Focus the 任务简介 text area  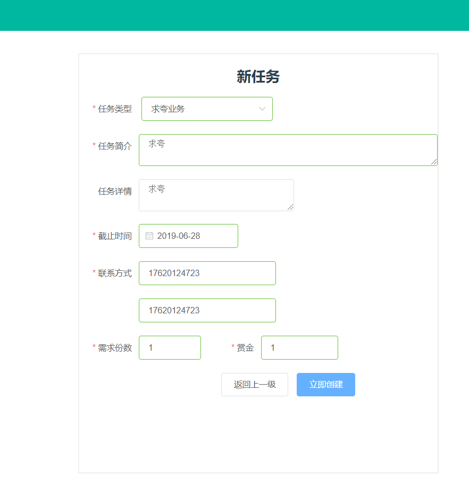pos(287,149)
